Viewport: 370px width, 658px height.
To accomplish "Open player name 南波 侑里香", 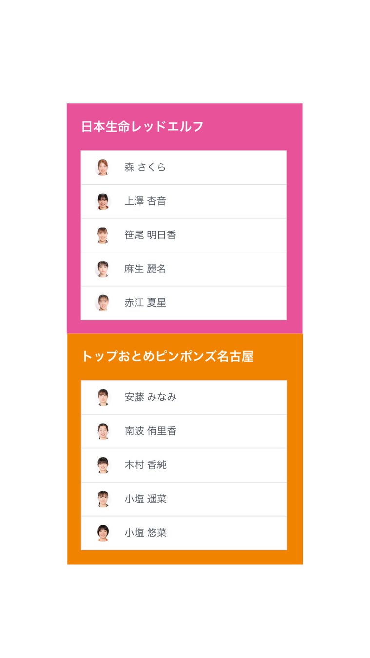I will click(x=151, y=431).
